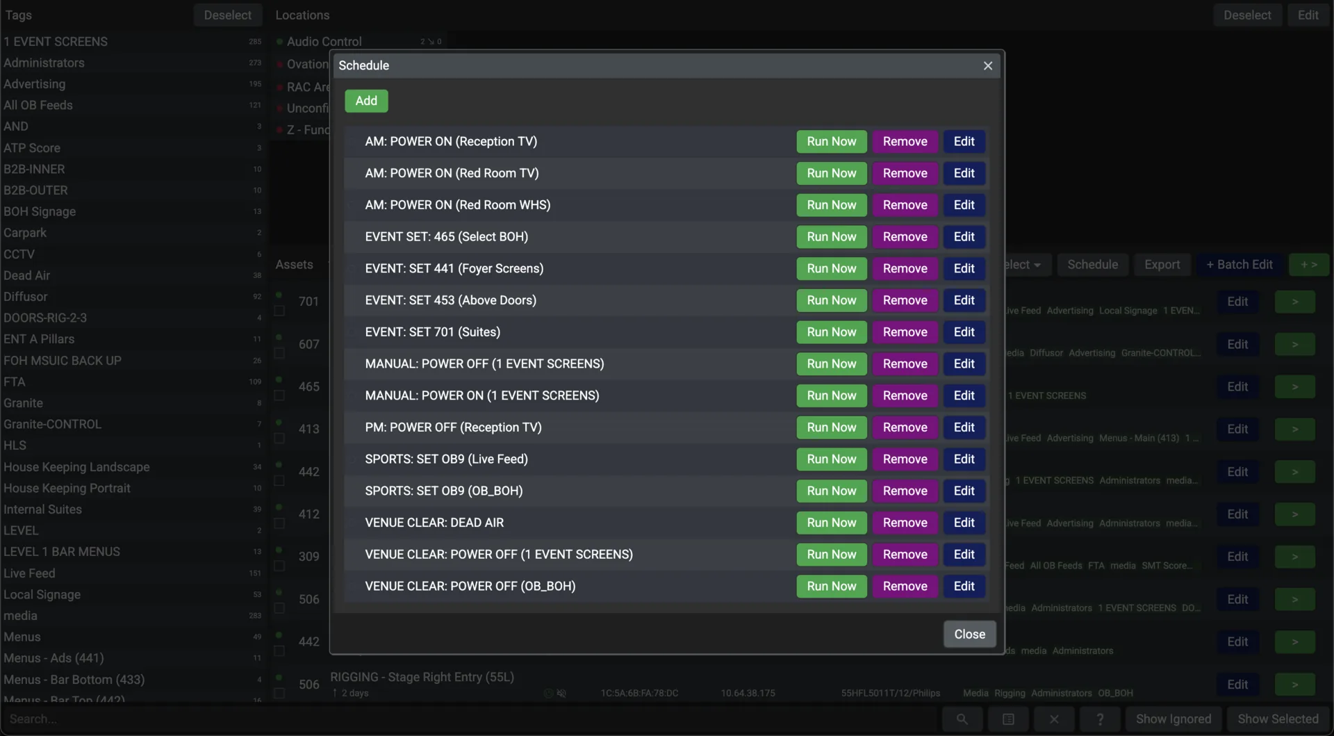Tick the checkbox beside asset 607

pyautogui.click(x=279, y=353)
